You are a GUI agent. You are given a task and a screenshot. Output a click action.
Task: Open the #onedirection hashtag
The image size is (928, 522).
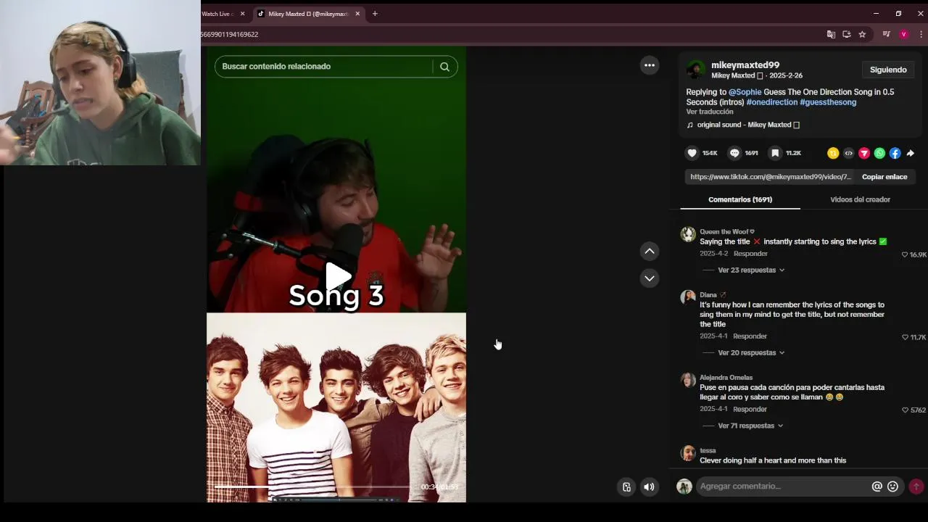coord(772,102)
